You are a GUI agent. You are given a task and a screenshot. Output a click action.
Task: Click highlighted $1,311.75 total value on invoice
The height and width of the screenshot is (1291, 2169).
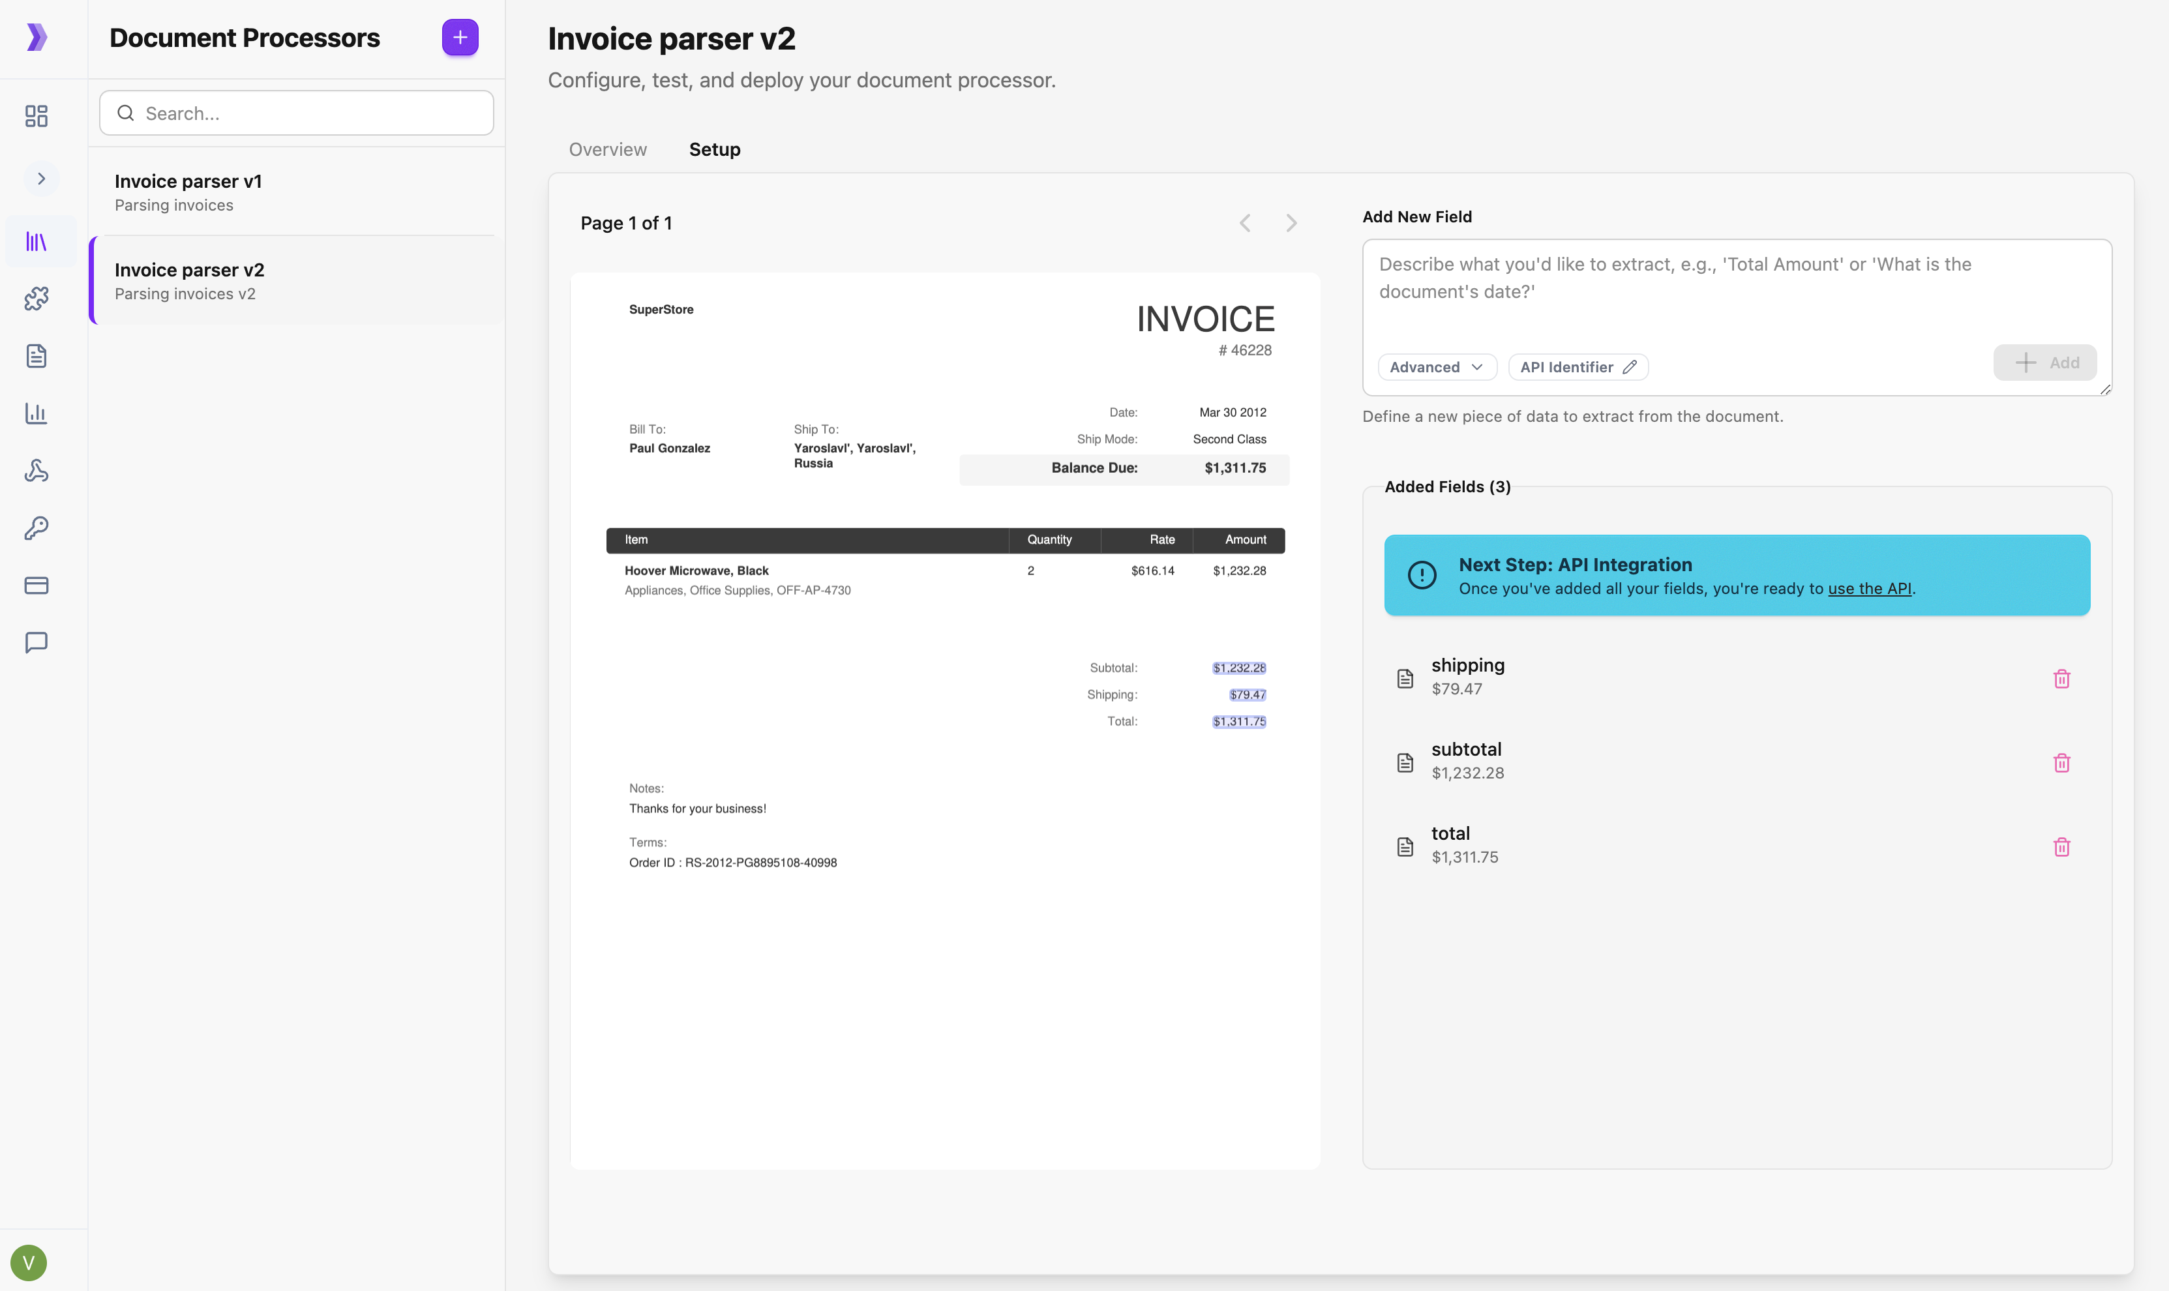(x=1239, y=722)
